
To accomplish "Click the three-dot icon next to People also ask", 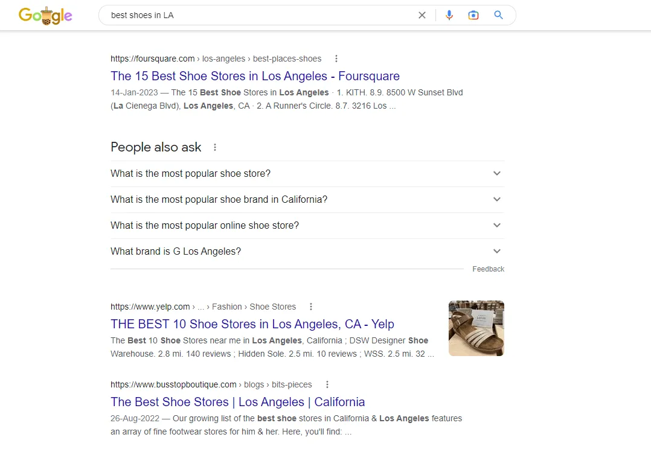I will coord(214,147).
